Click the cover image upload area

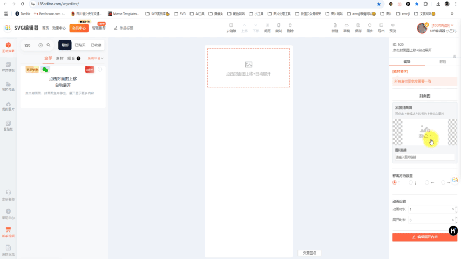click(x=425, y=132)
